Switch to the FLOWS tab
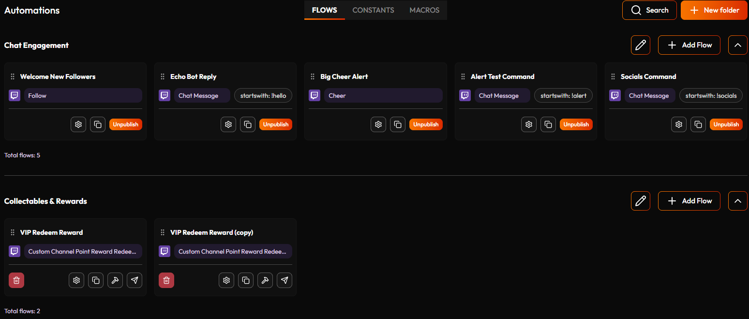The width and height of the screenshot is (749, 319). coord(325,10)
